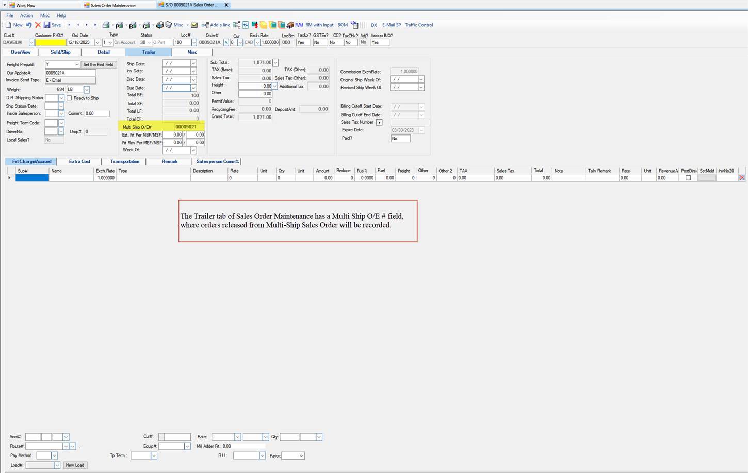The image size is (748, 473).
Task: Click the Traffic Control toolbar link
Action: pos(419,25)
